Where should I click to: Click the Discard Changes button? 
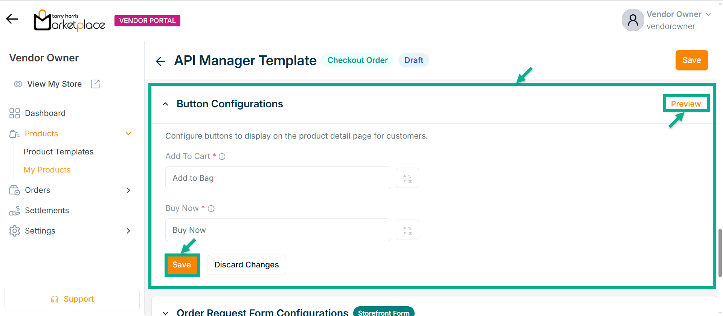(x=246, y=265)
